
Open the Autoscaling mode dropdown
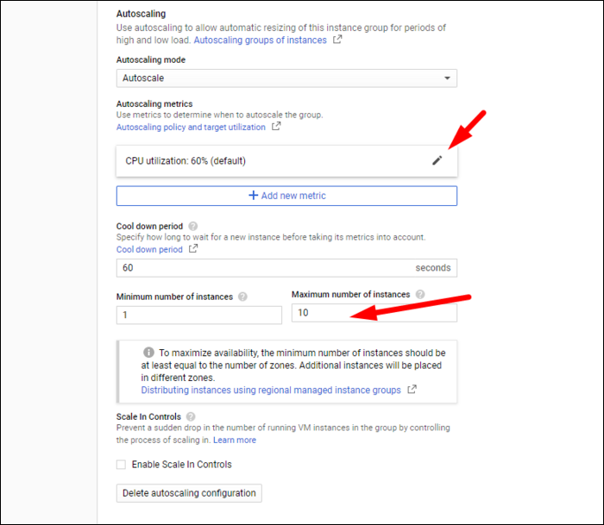pos(286,78)
